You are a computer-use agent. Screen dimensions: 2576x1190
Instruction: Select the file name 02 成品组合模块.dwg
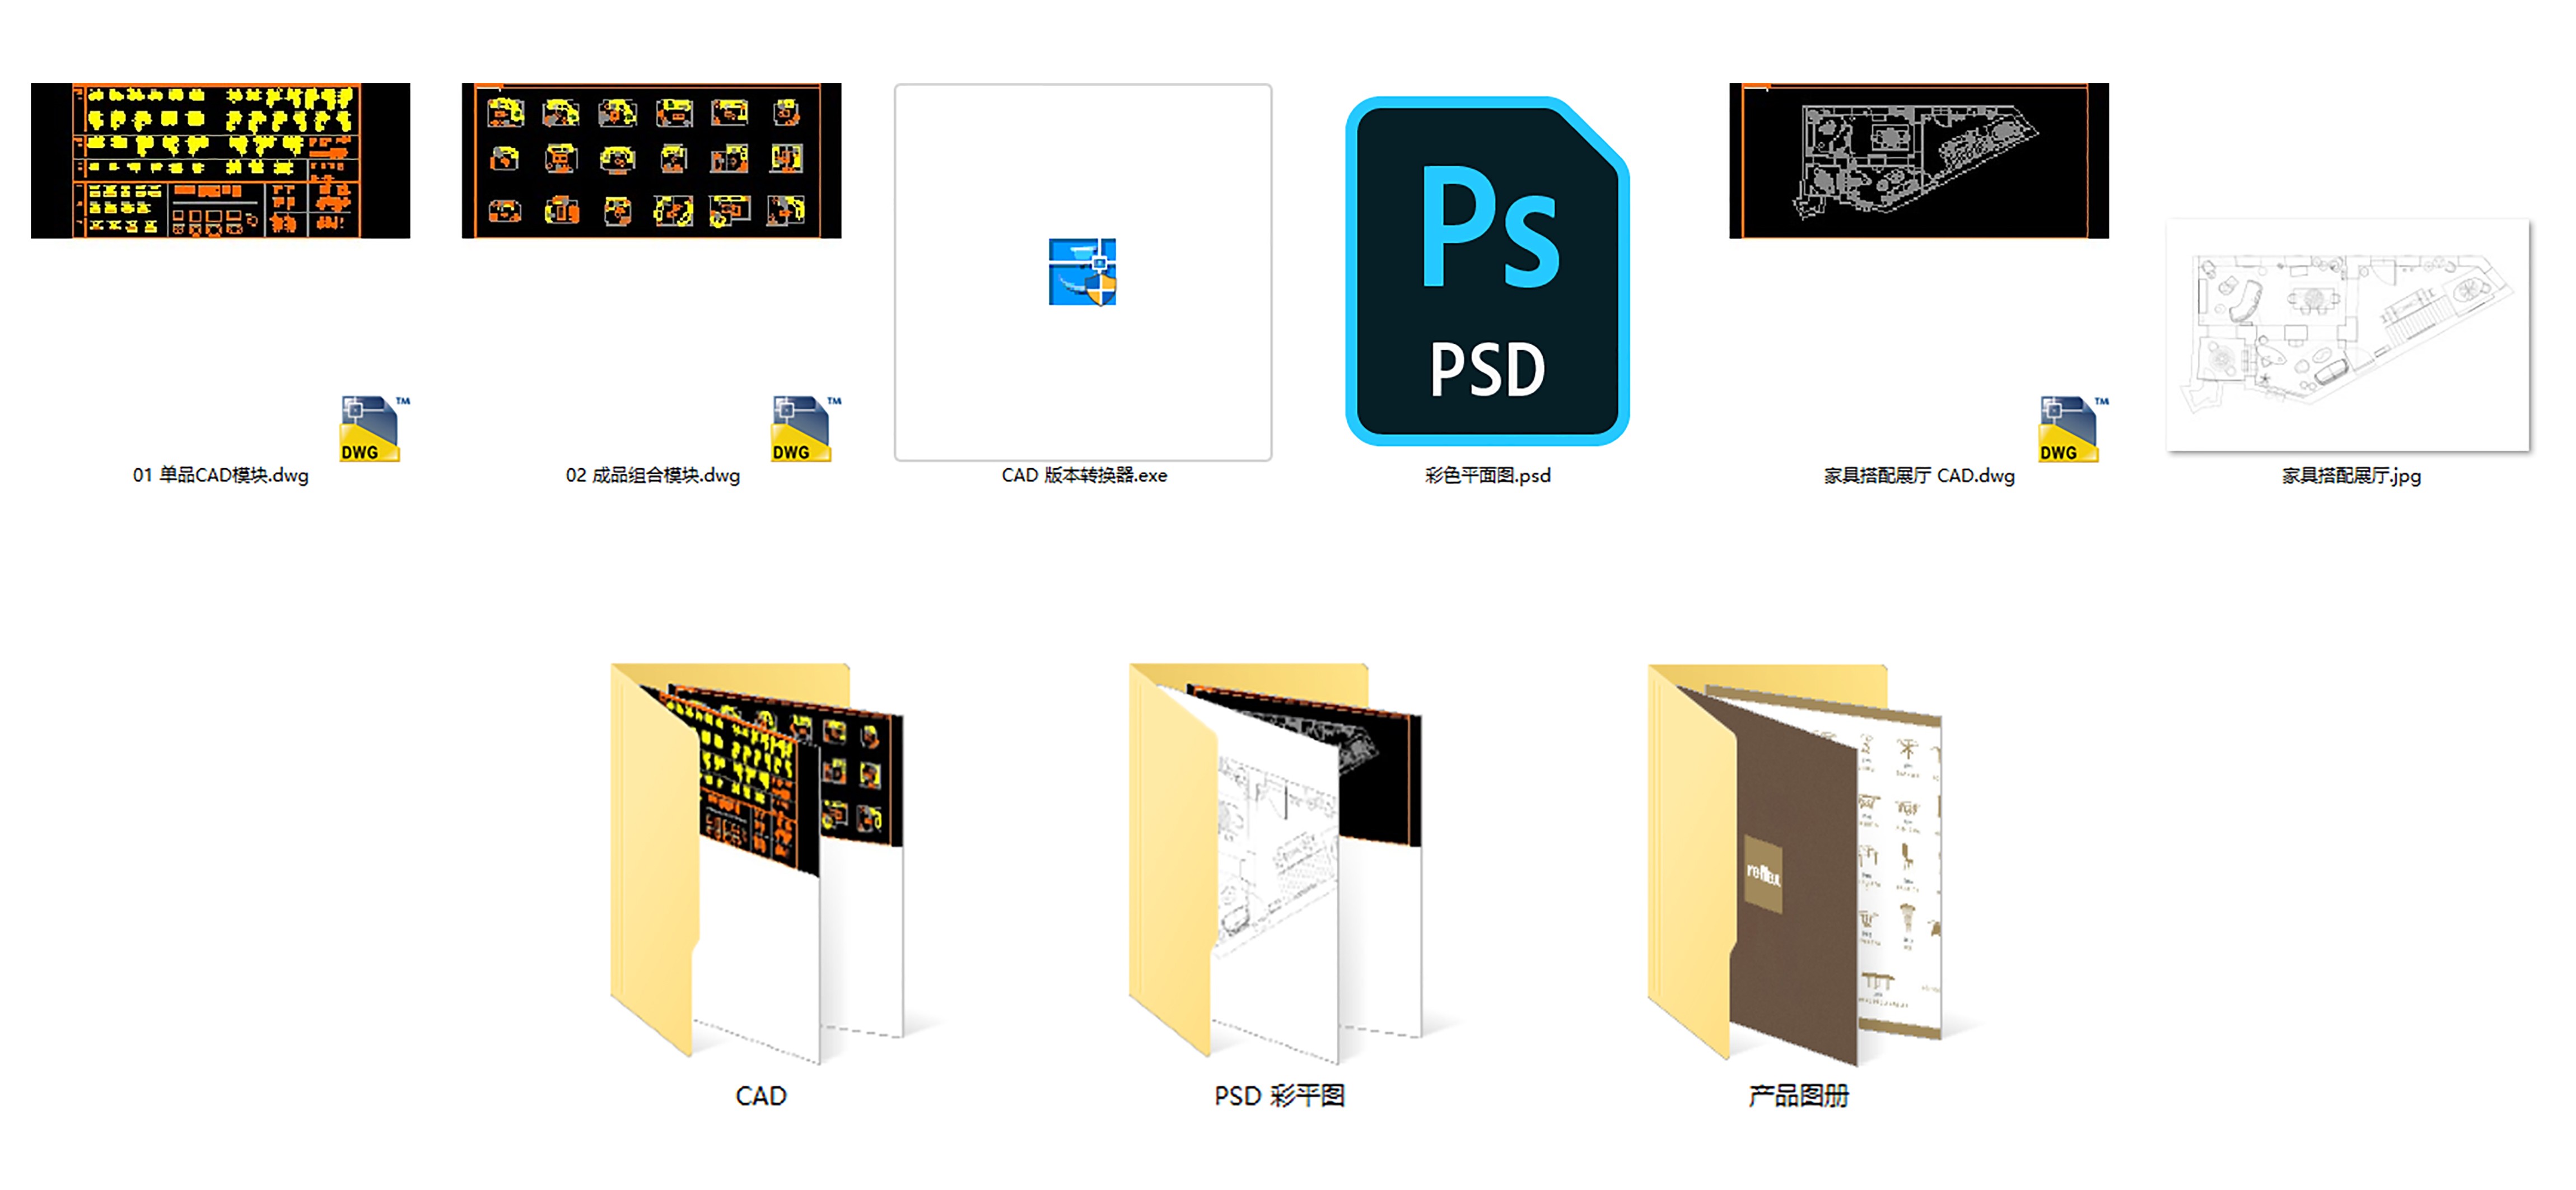tap(652, 476)
